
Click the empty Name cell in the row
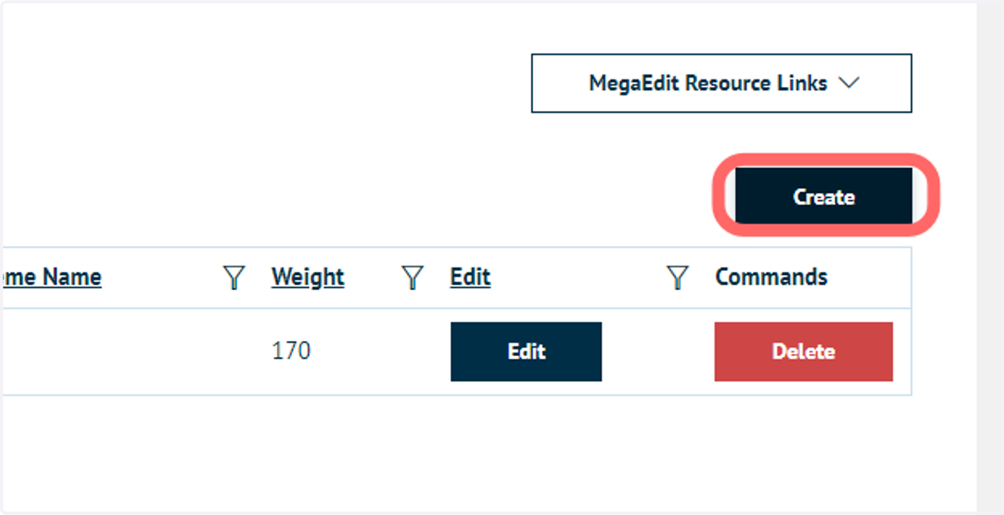click(x=109, y=351)
